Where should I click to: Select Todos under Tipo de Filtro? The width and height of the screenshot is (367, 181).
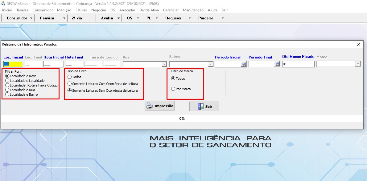(70, 77)
